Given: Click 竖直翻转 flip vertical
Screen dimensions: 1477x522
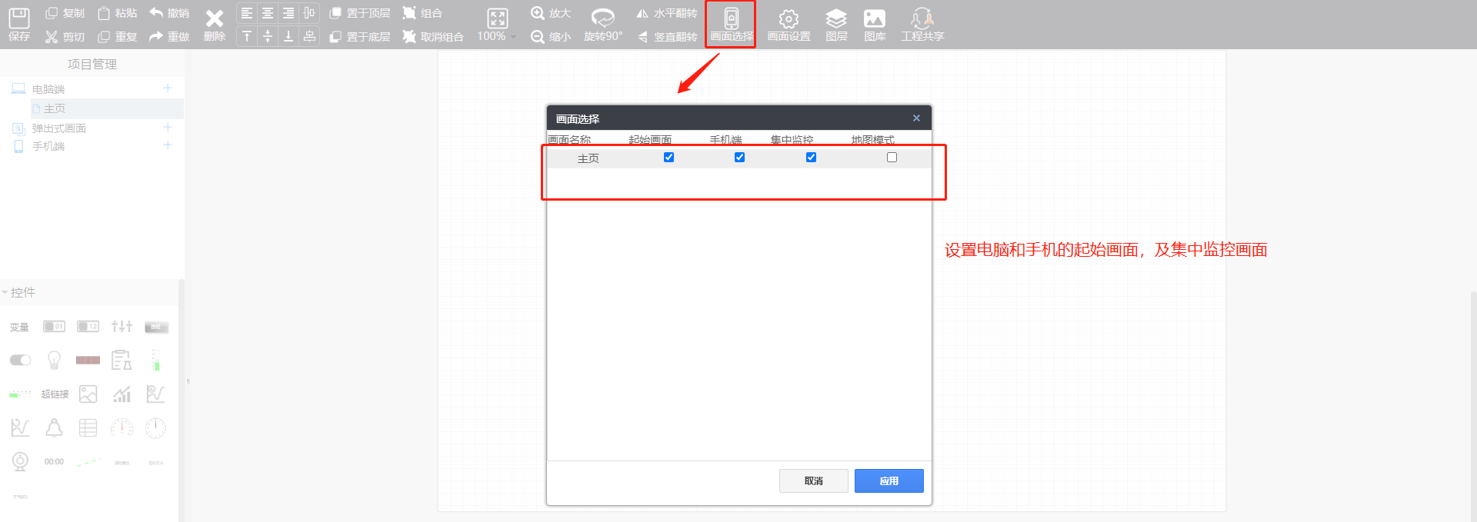Looking at the screenshot, I should (666, 37).
